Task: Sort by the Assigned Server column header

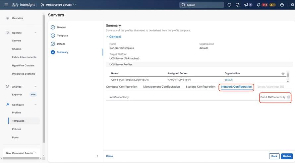Action: 178,73
